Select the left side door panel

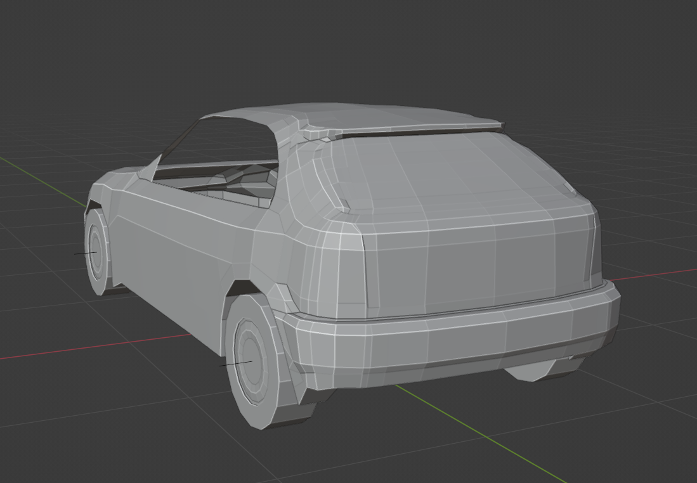coord(178,254)
